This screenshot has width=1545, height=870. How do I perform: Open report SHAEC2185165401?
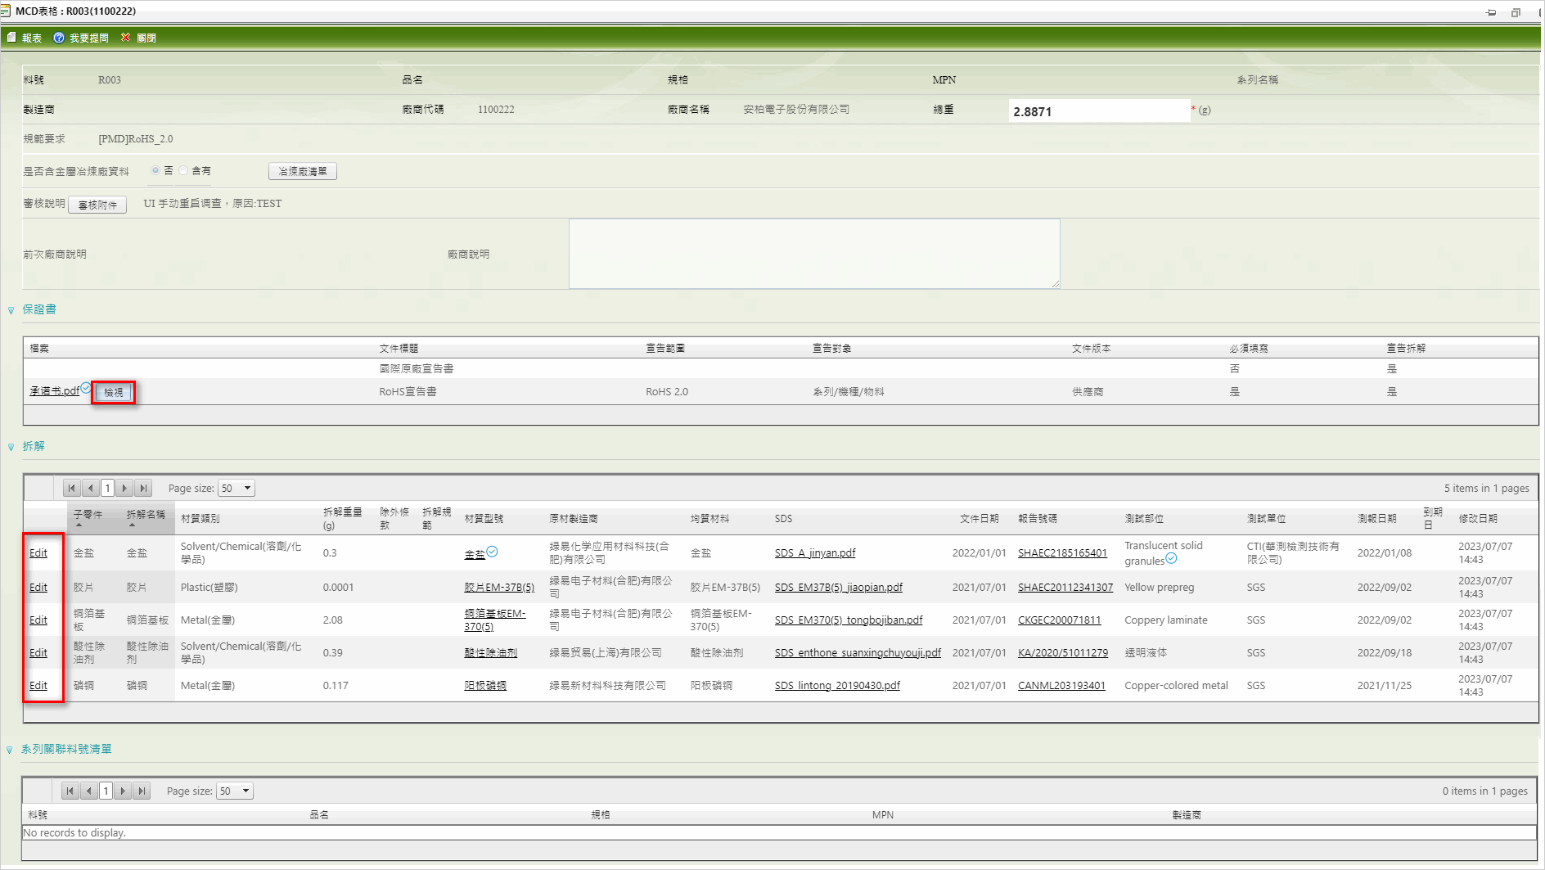pos(1062,553)
